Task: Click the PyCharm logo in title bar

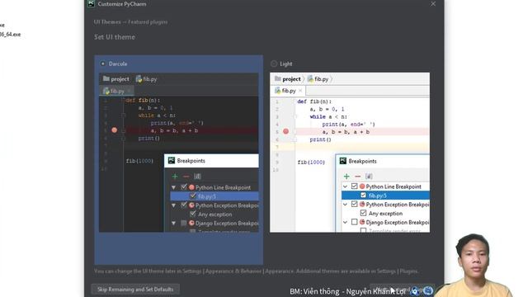Action: [x=91, y=3]
